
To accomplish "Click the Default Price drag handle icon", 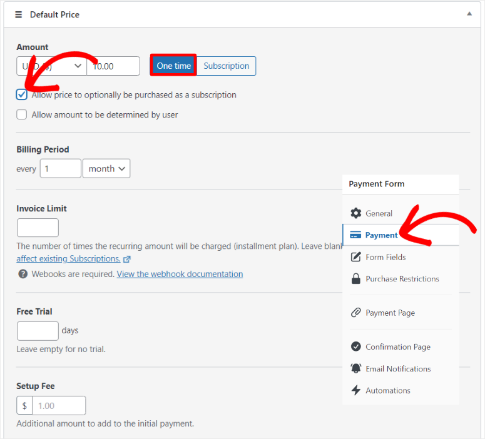I will click(19, 14).
